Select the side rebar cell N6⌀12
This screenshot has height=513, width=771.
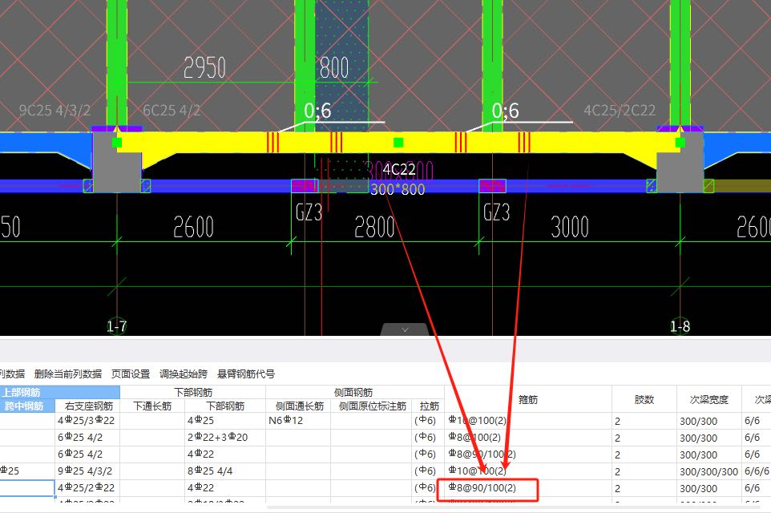click(298, 421)
